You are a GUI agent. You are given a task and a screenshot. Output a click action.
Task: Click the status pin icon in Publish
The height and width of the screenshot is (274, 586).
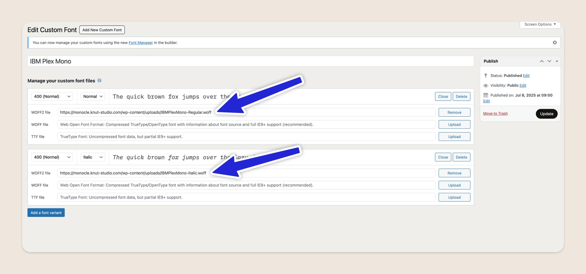click(486, 76)
